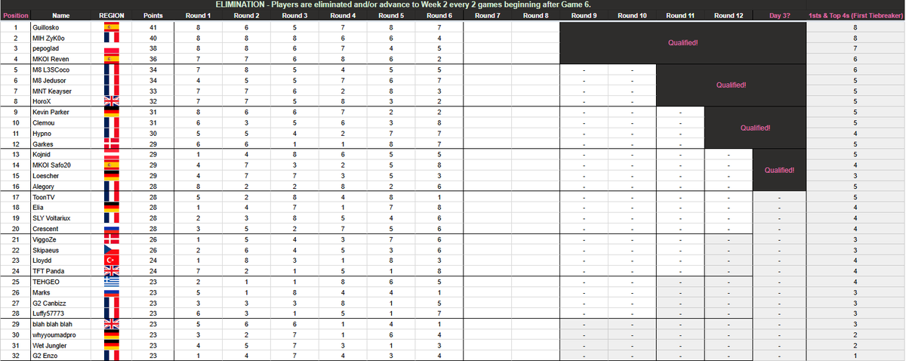The height and width of the screenshot is (361, 906).
Task: Select Guillosko's 41 points cell
Action: (x=153, y=26)
